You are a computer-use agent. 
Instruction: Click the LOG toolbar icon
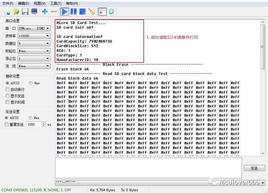[x=34, y=11]
